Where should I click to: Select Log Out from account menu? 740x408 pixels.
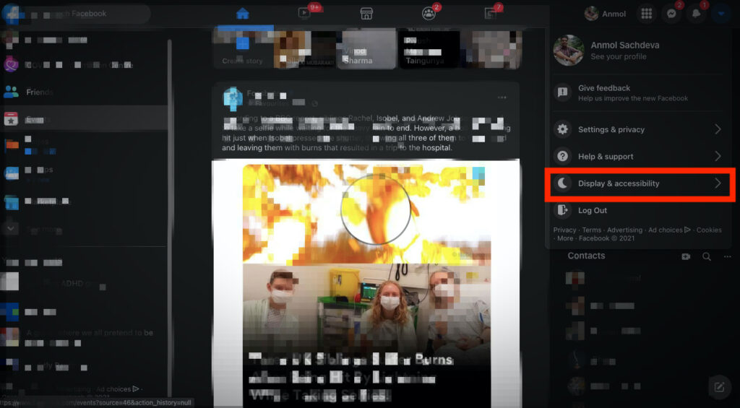click(593, 210)
